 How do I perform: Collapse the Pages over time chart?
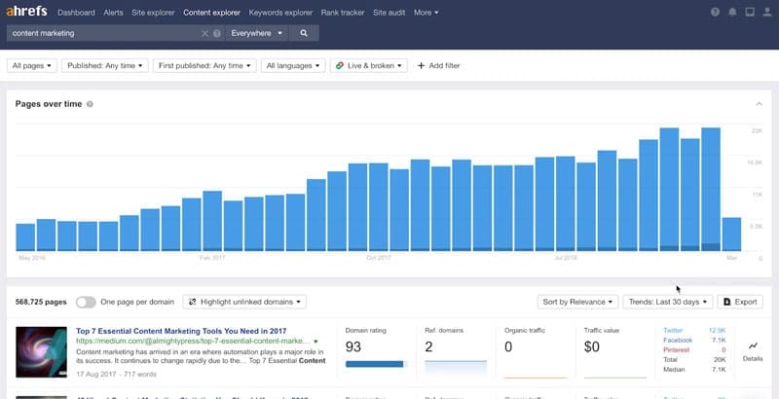click(x=759, y=104)
